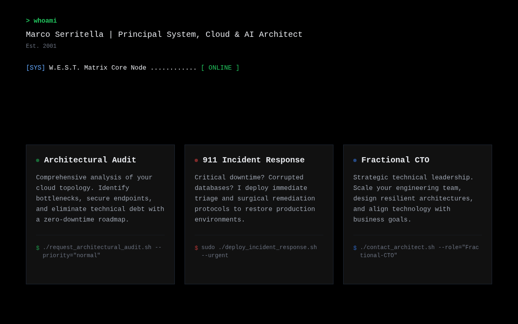
Task: Run sudo deploy_incident_response.sh --urgent command
Action: coord(259,252)
